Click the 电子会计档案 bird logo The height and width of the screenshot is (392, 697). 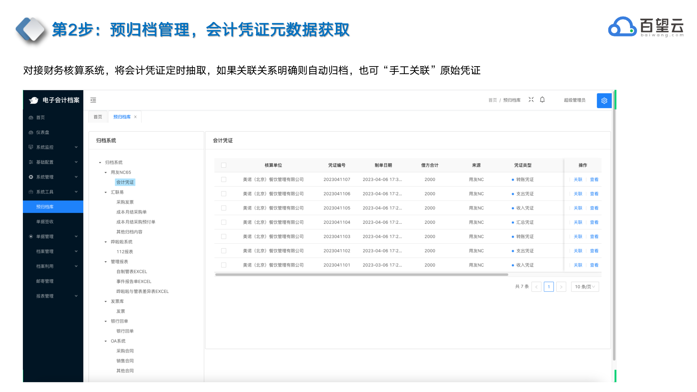(x=34, y=100)
